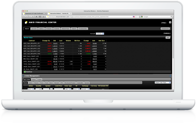Click the Preferences button
Screen dimensions: 196x123
[x=165, y=29]
